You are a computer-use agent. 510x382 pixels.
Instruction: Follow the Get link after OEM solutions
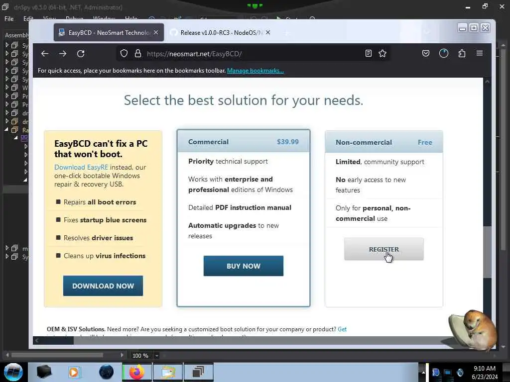[x=342, y=329]
